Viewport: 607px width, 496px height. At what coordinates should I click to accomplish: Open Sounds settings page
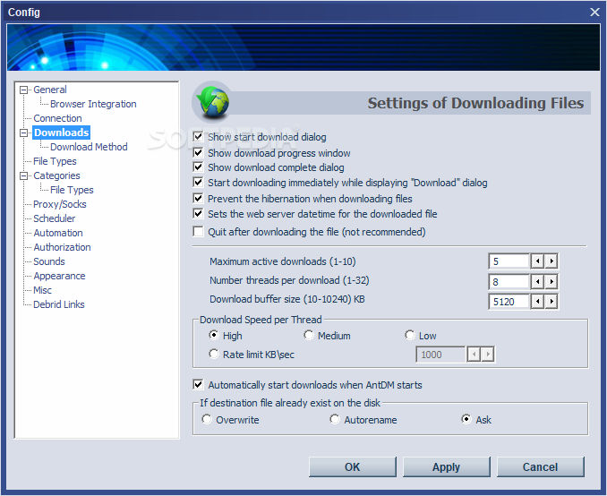click(x=49, y=261)
